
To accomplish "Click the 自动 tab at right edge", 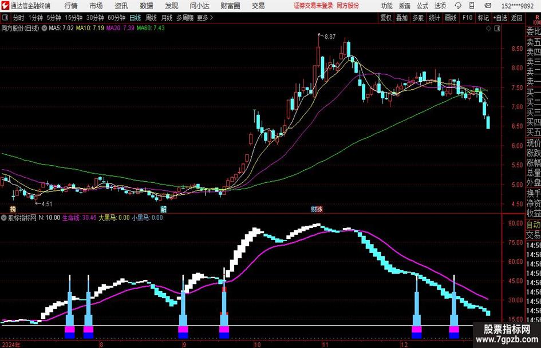I will (534, 225).
